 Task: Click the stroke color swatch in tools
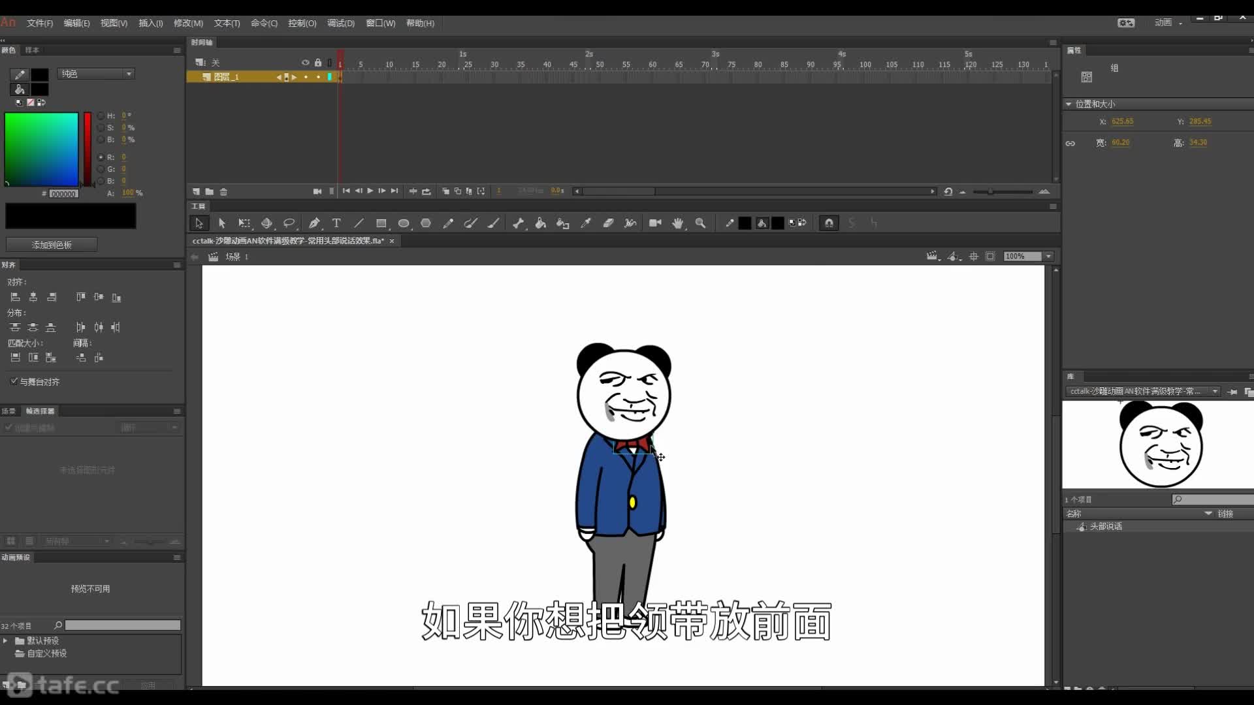745,223
